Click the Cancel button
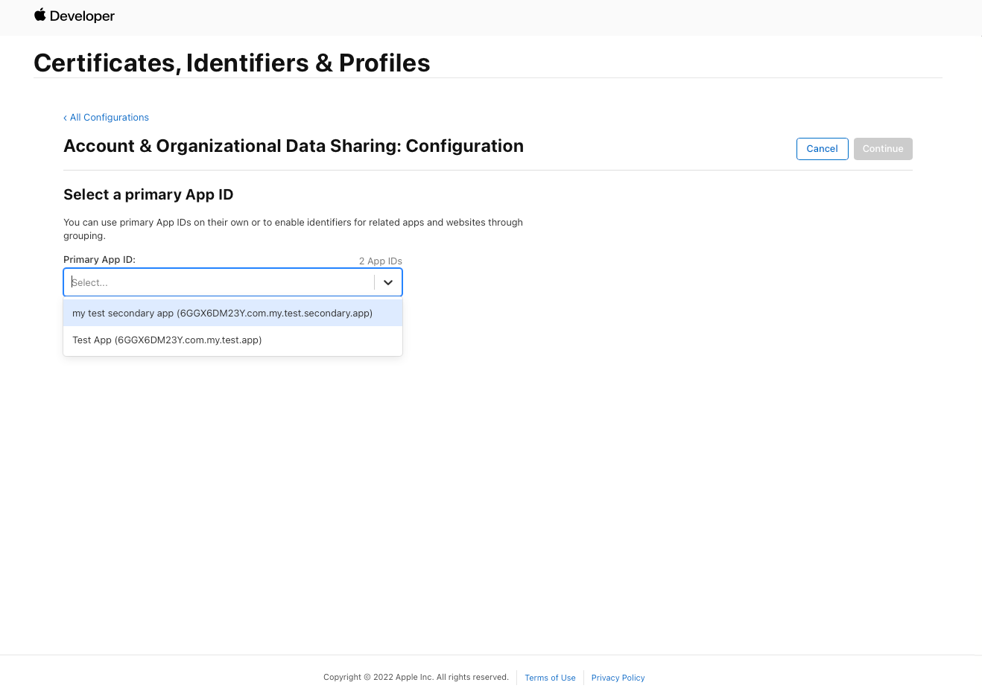The width and height of the screenshot is (982, 700). (x=822, y=148)
